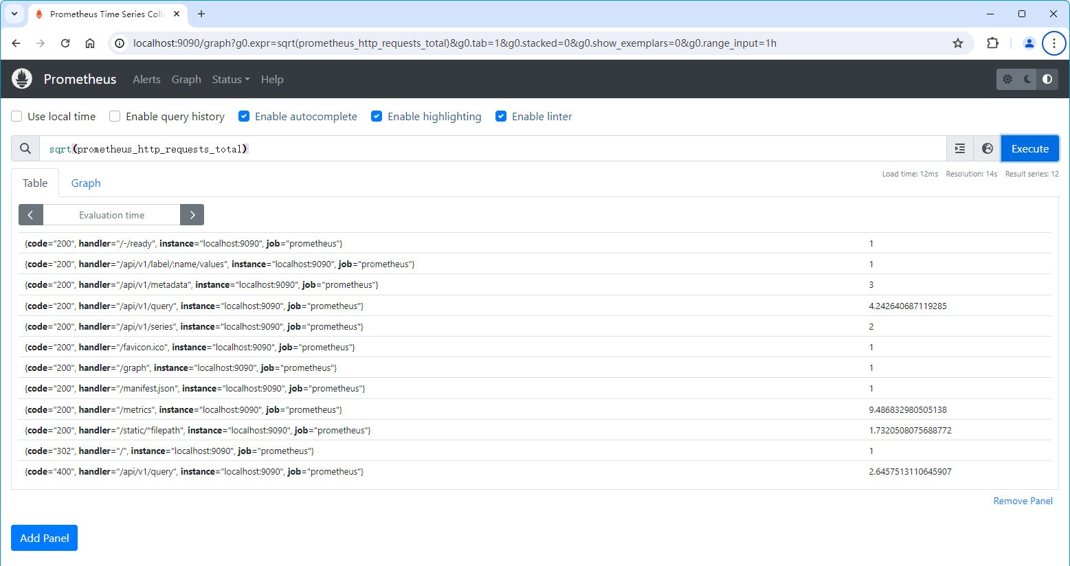Open the Graph nav link
The height and width of the screenshot is (566, 1070).
[186, 80]
